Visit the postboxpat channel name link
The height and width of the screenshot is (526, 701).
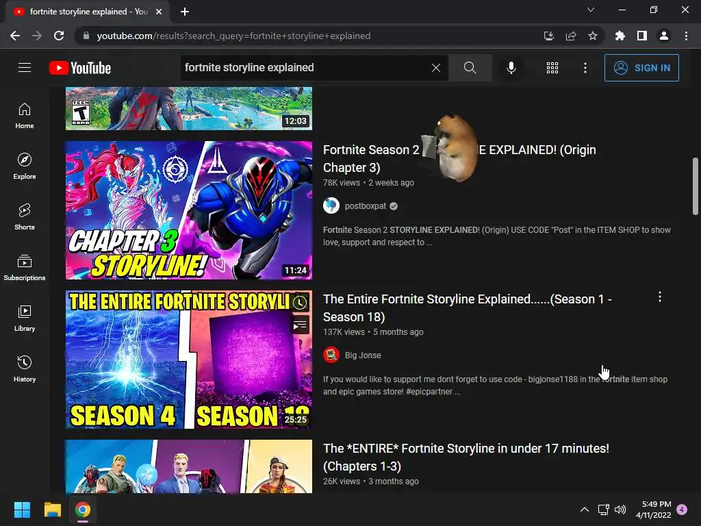[x=366, y=206]
